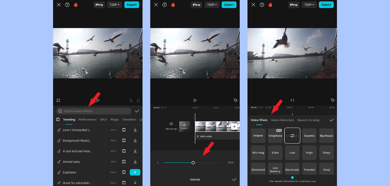The image size is (390, 186).
Task: Open help icon in the Voice filters screen
Action: tap(262, 5)
